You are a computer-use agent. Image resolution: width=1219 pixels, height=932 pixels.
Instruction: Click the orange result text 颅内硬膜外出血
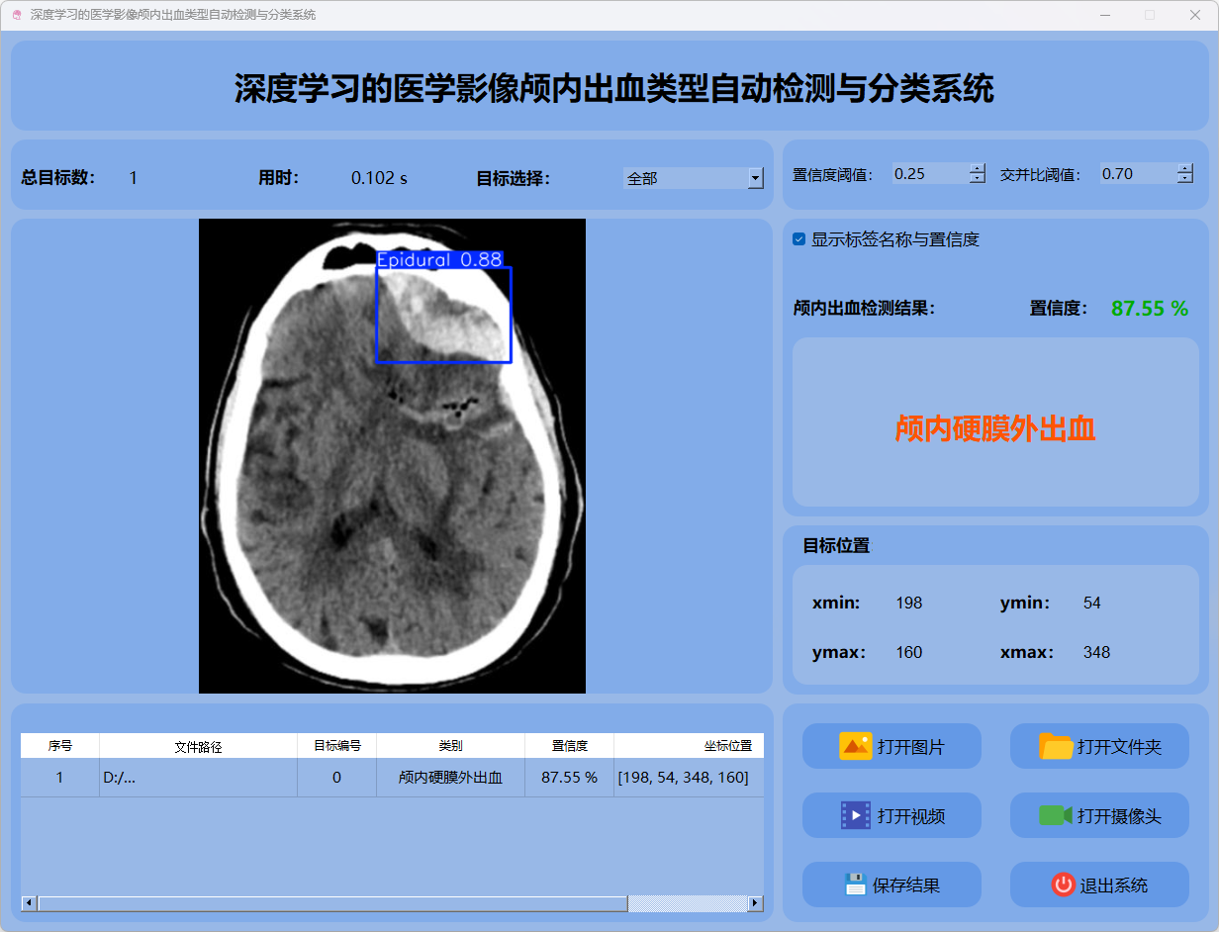(995, 428)
